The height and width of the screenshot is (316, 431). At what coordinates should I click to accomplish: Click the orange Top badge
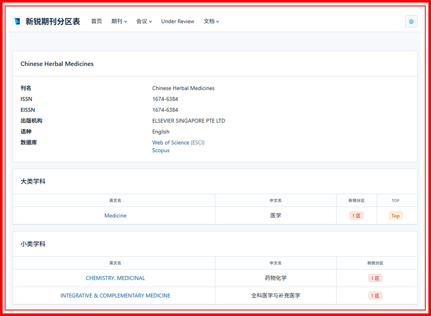pyautogui.click(x=395, y=216)
